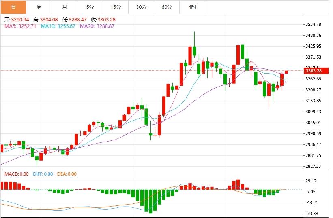
Task: Choose the 30分 timeframe tab
Action: click(141, 7)
